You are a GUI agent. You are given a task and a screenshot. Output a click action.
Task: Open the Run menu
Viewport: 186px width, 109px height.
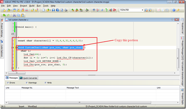tap(39, 6)
